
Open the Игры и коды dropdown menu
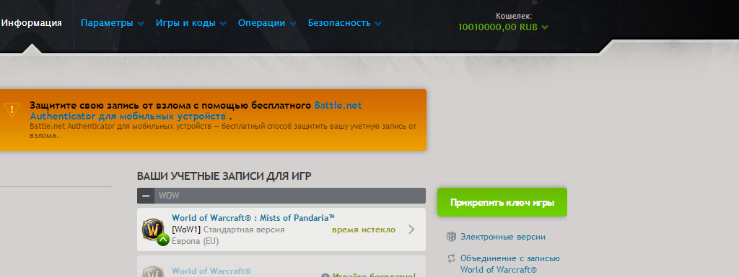click(x=191, y=23)
